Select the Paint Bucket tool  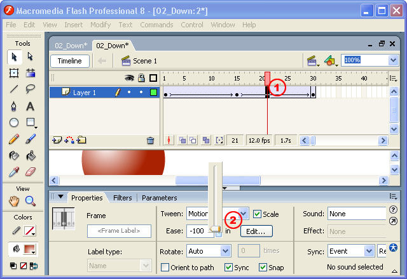pos(30,155)
